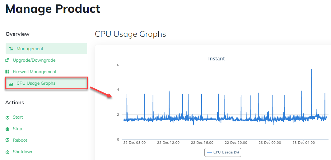The height and width of the screenshot is (160, 331).
Task: Go to Firewall Management
Action: tap(35, 72)
